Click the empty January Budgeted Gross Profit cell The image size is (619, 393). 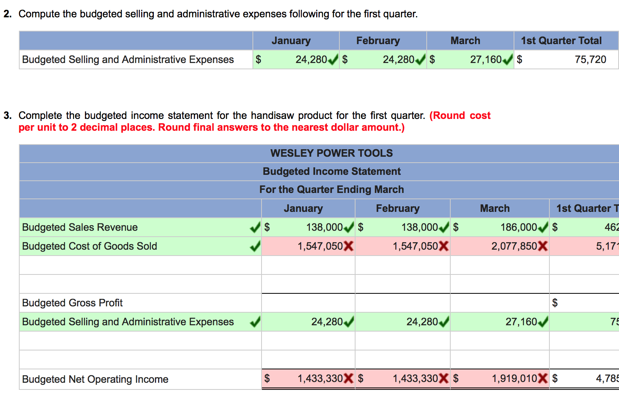click(x=308, y=303)
